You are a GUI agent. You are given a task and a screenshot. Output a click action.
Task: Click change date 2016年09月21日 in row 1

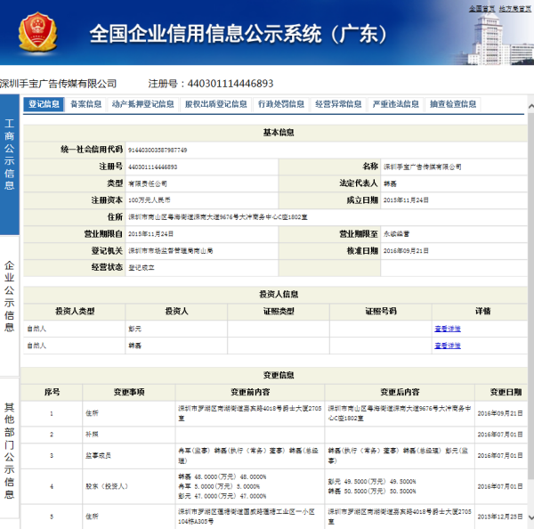500,413
